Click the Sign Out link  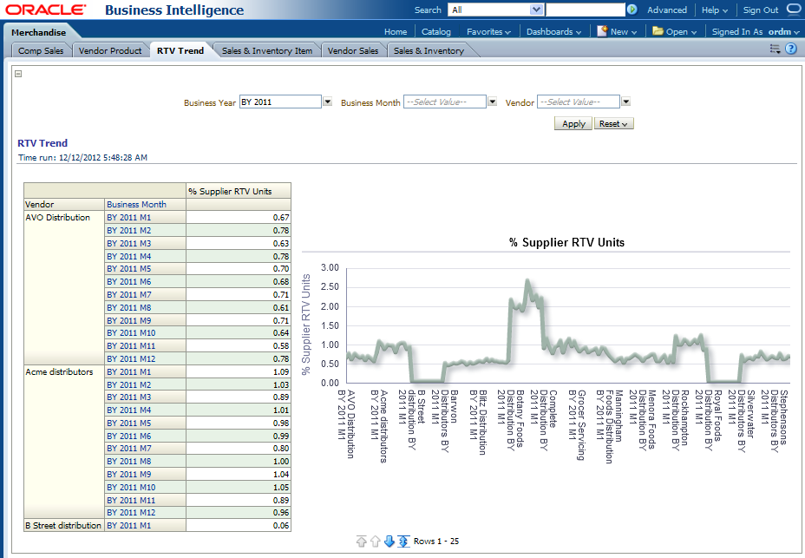761,10
